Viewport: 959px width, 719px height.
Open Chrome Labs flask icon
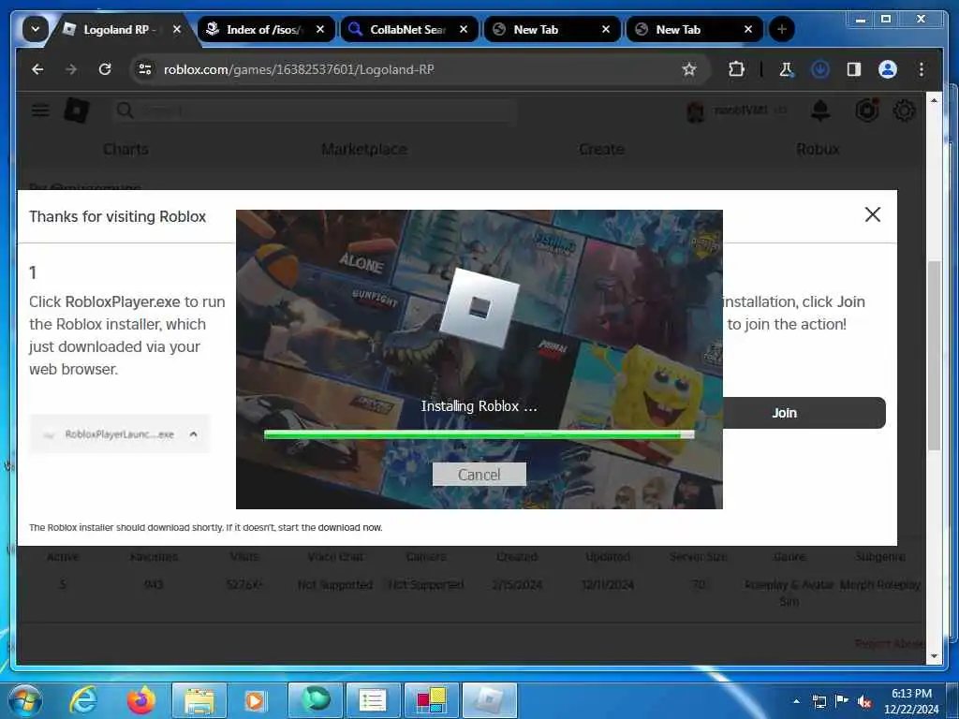click(x=786, y=69)
